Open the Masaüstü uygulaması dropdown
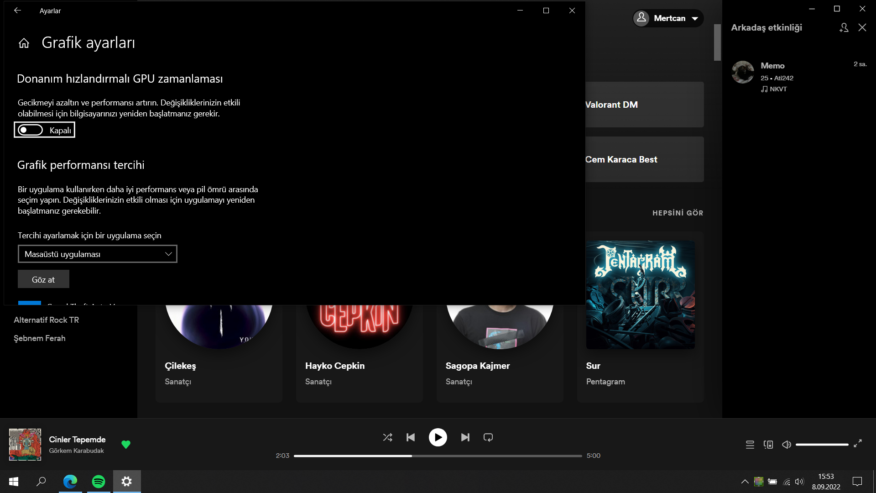Screen dimensions: 876x493 point(97,254)
